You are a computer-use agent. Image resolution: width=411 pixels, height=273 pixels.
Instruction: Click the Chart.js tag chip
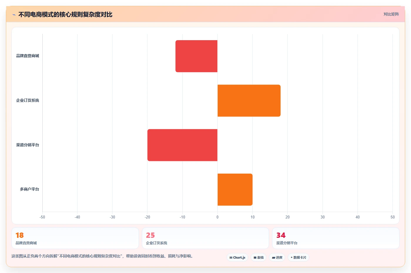[x=237, y=257]
